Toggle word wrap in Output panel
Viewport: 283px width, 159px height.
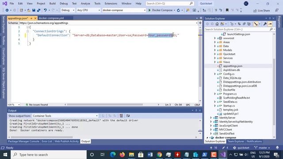tap(128, 116)
